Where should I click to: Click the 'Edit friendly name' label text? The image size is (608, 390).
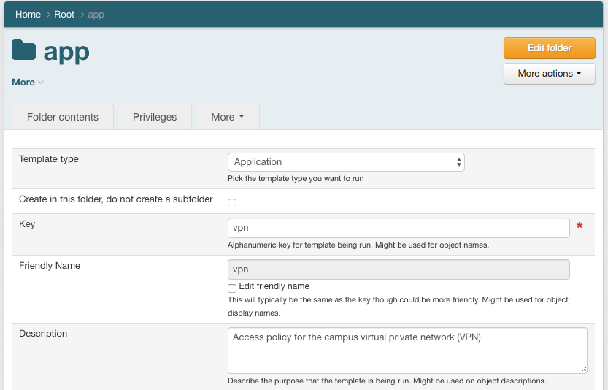tap(274, 286)
